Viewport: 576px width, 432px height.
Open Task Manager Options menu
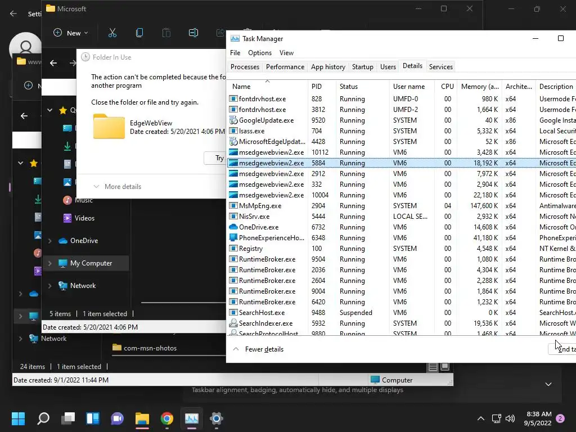[x=260, y=53]
